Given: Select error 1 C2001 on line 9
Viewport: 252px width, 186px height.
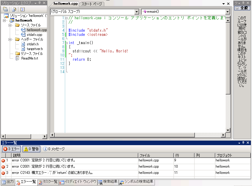Looking at the screenshot, I should click(x=126, y=161).
